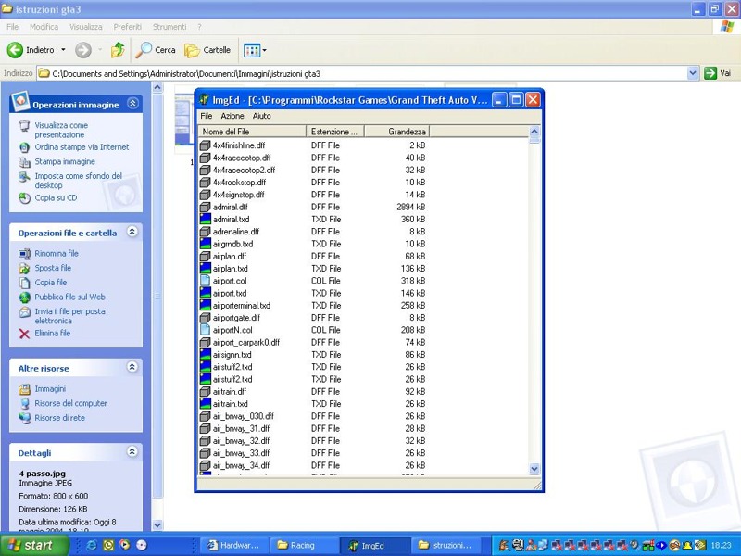This screenshot has width=741, height=556.
Task: Switch to the istruzioni... taskbar button
Action: (x=446, y=545)
